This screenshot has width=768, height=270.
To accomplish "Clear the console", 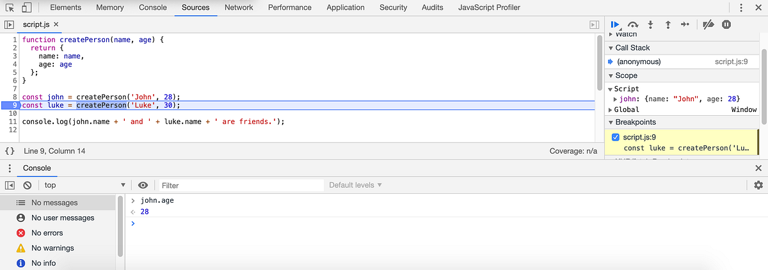I will 28,185.
